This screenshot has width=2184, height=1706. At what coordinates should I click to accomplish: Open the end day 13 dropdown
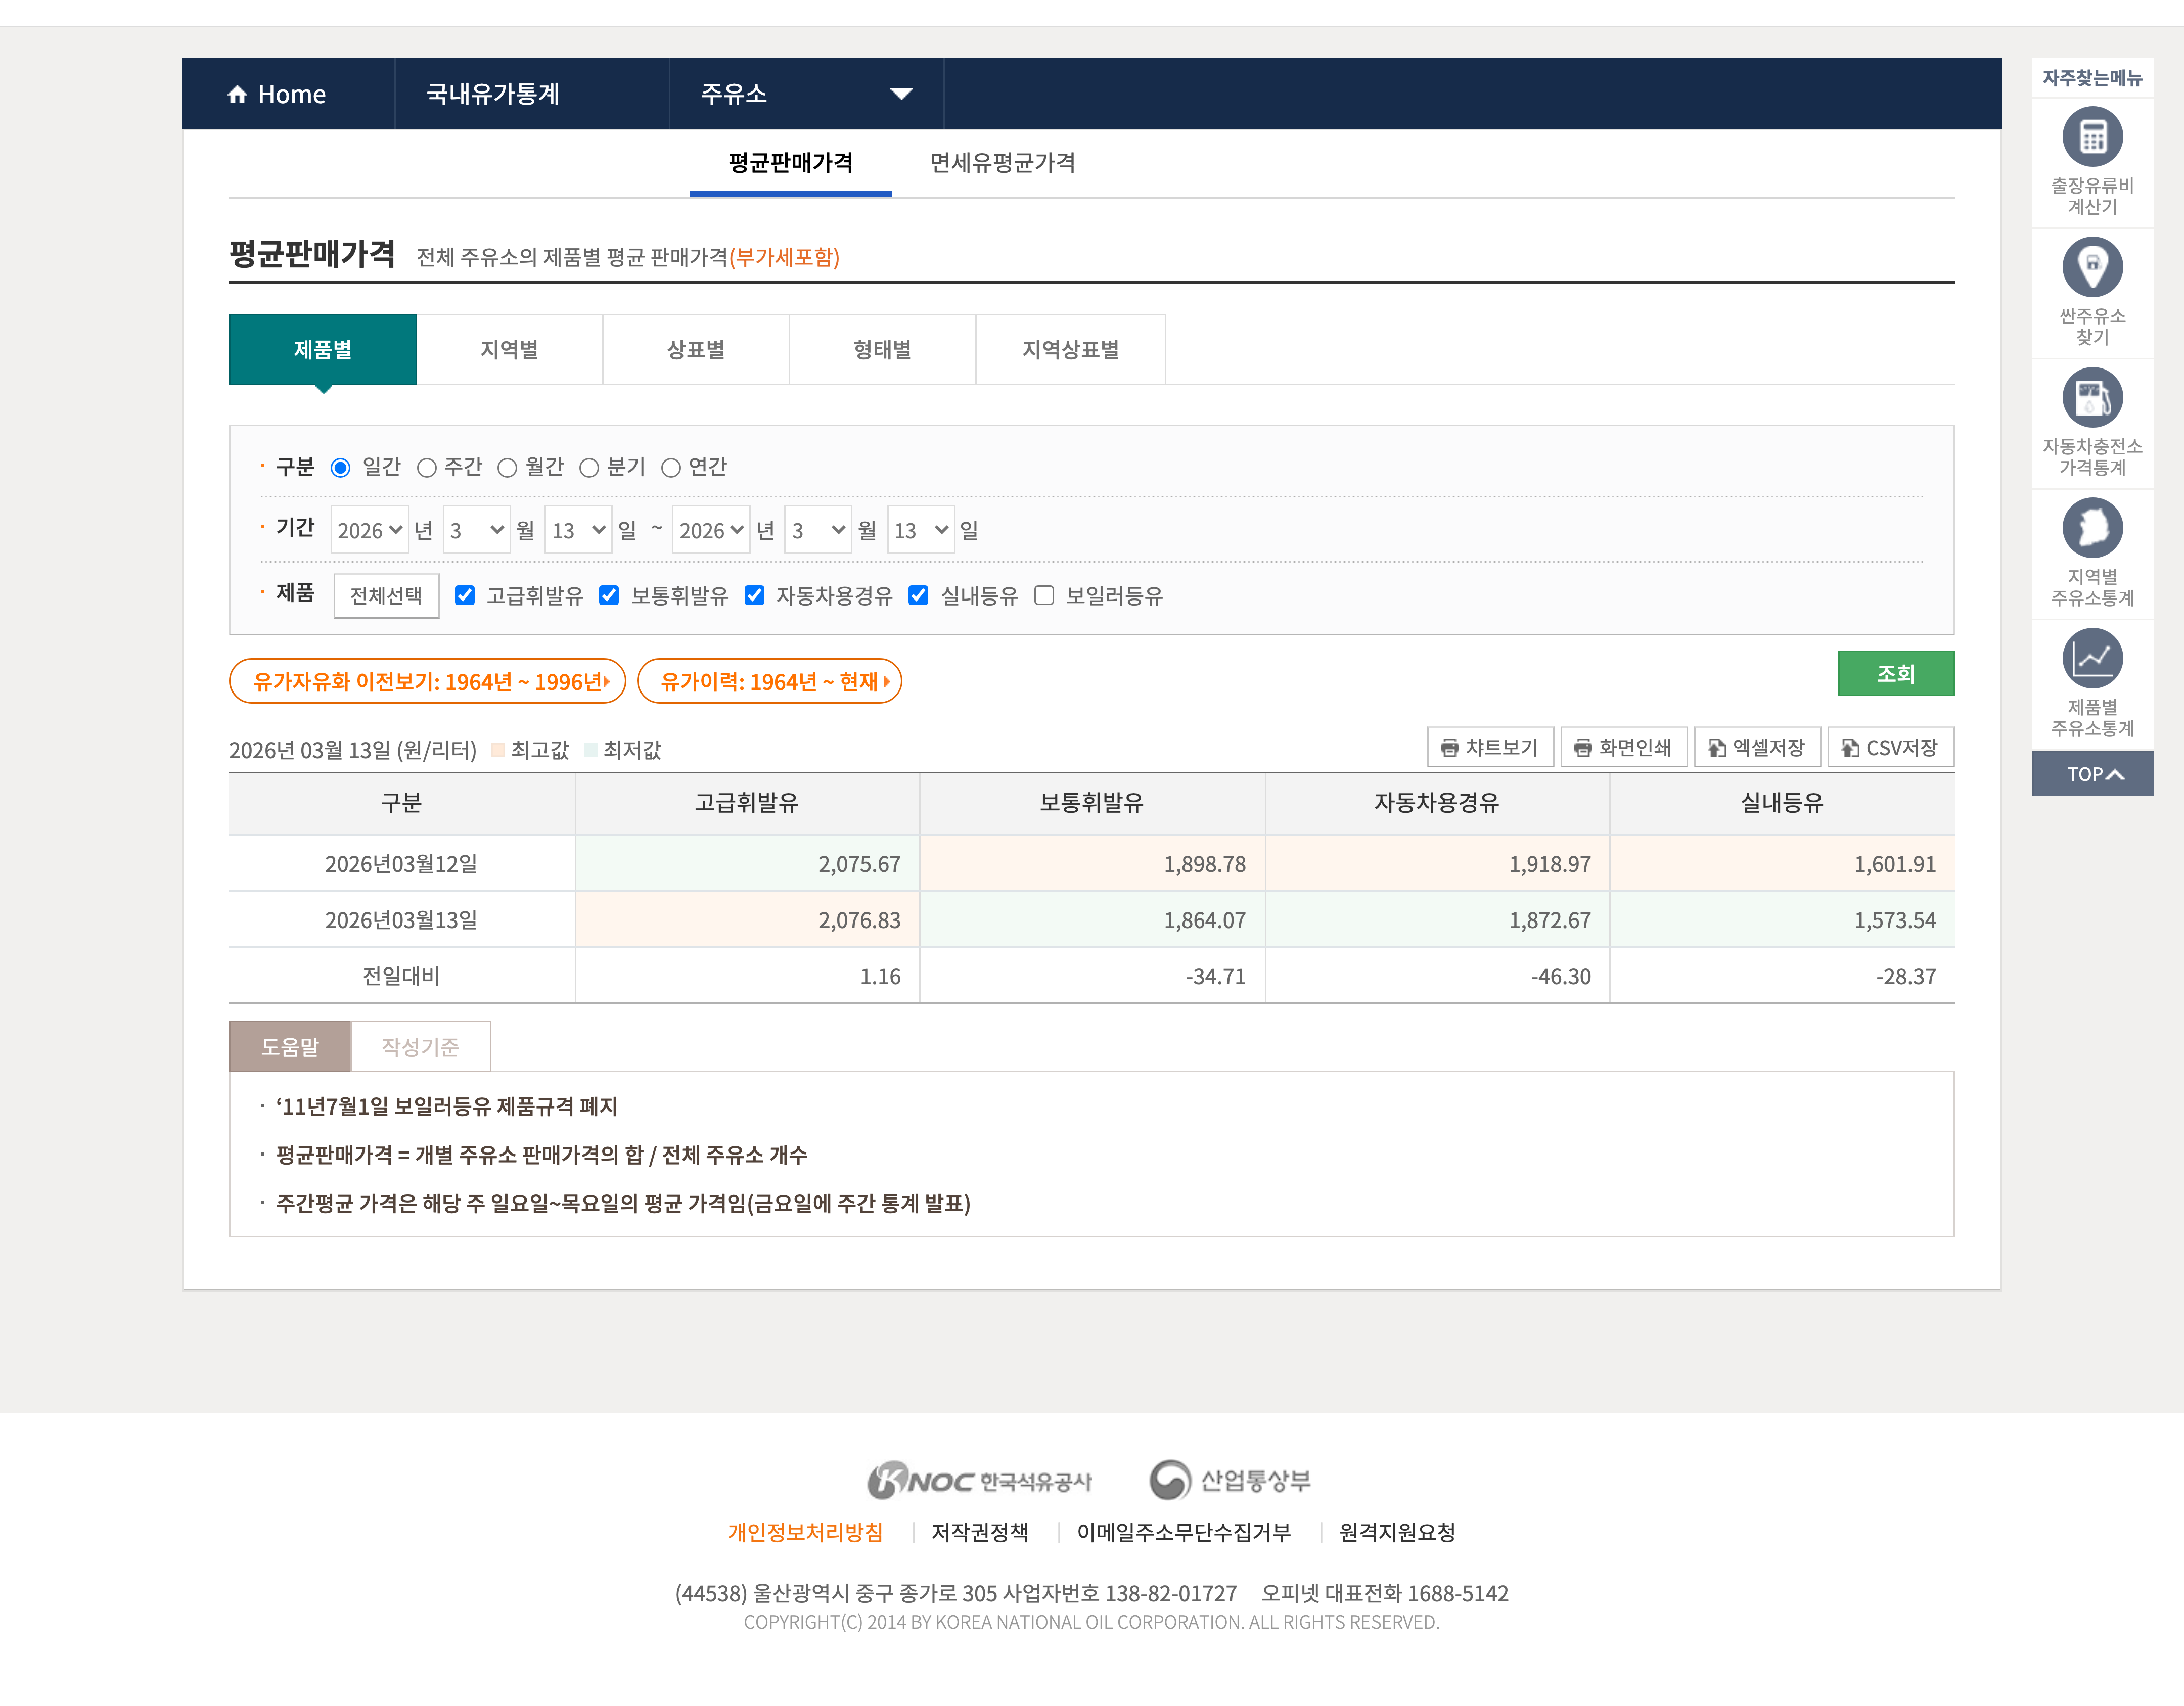tap(920, 530)
